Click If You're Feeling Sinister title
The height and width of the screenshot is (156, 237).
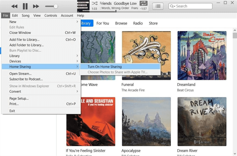point(86,151)
